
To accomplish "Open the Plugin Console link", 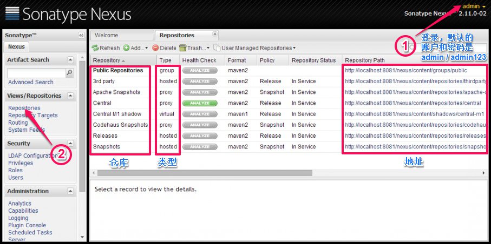I will (27, 225).
